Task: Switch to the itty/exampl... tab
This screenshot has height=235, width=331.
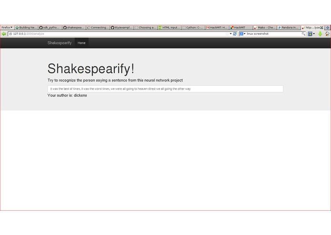Action: (121, 28)
